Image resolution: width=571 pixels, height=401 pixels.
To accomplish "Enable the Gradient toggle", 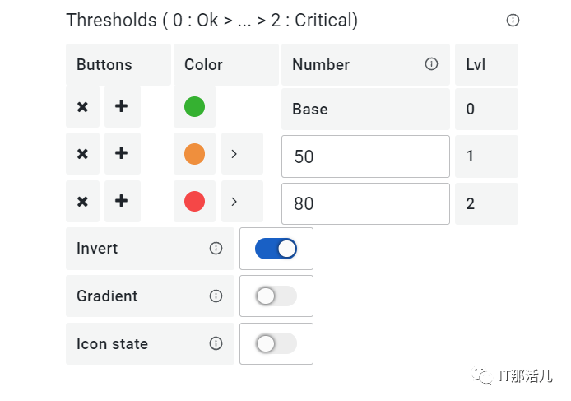I will coord(276,296).
